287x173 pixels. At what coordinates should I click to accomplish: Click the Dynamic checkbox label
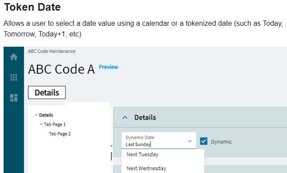(221, 142)
